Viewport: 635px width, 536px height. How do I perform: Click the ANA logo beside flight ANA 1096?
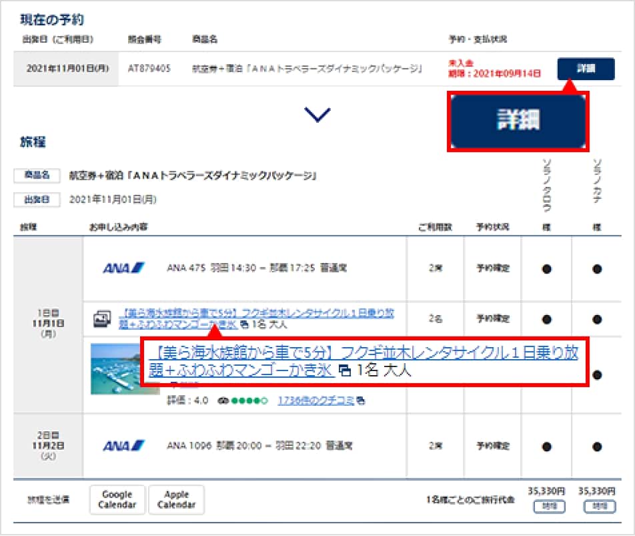[123, 445]
